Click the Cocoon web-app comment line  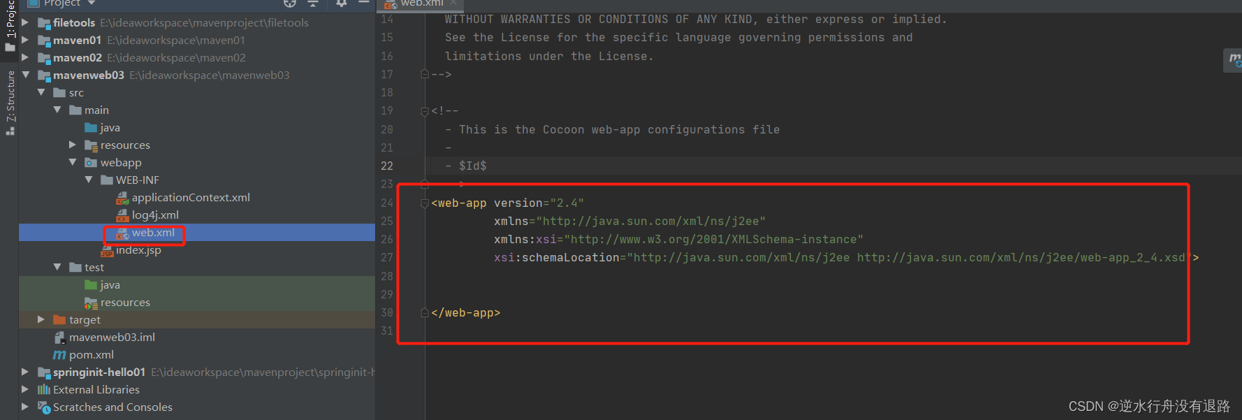point(613,130)
